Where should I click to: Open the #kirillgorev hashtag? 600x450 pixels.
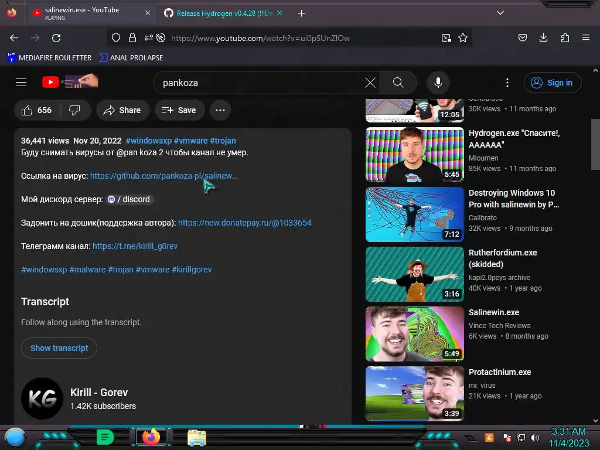(192, 270)
